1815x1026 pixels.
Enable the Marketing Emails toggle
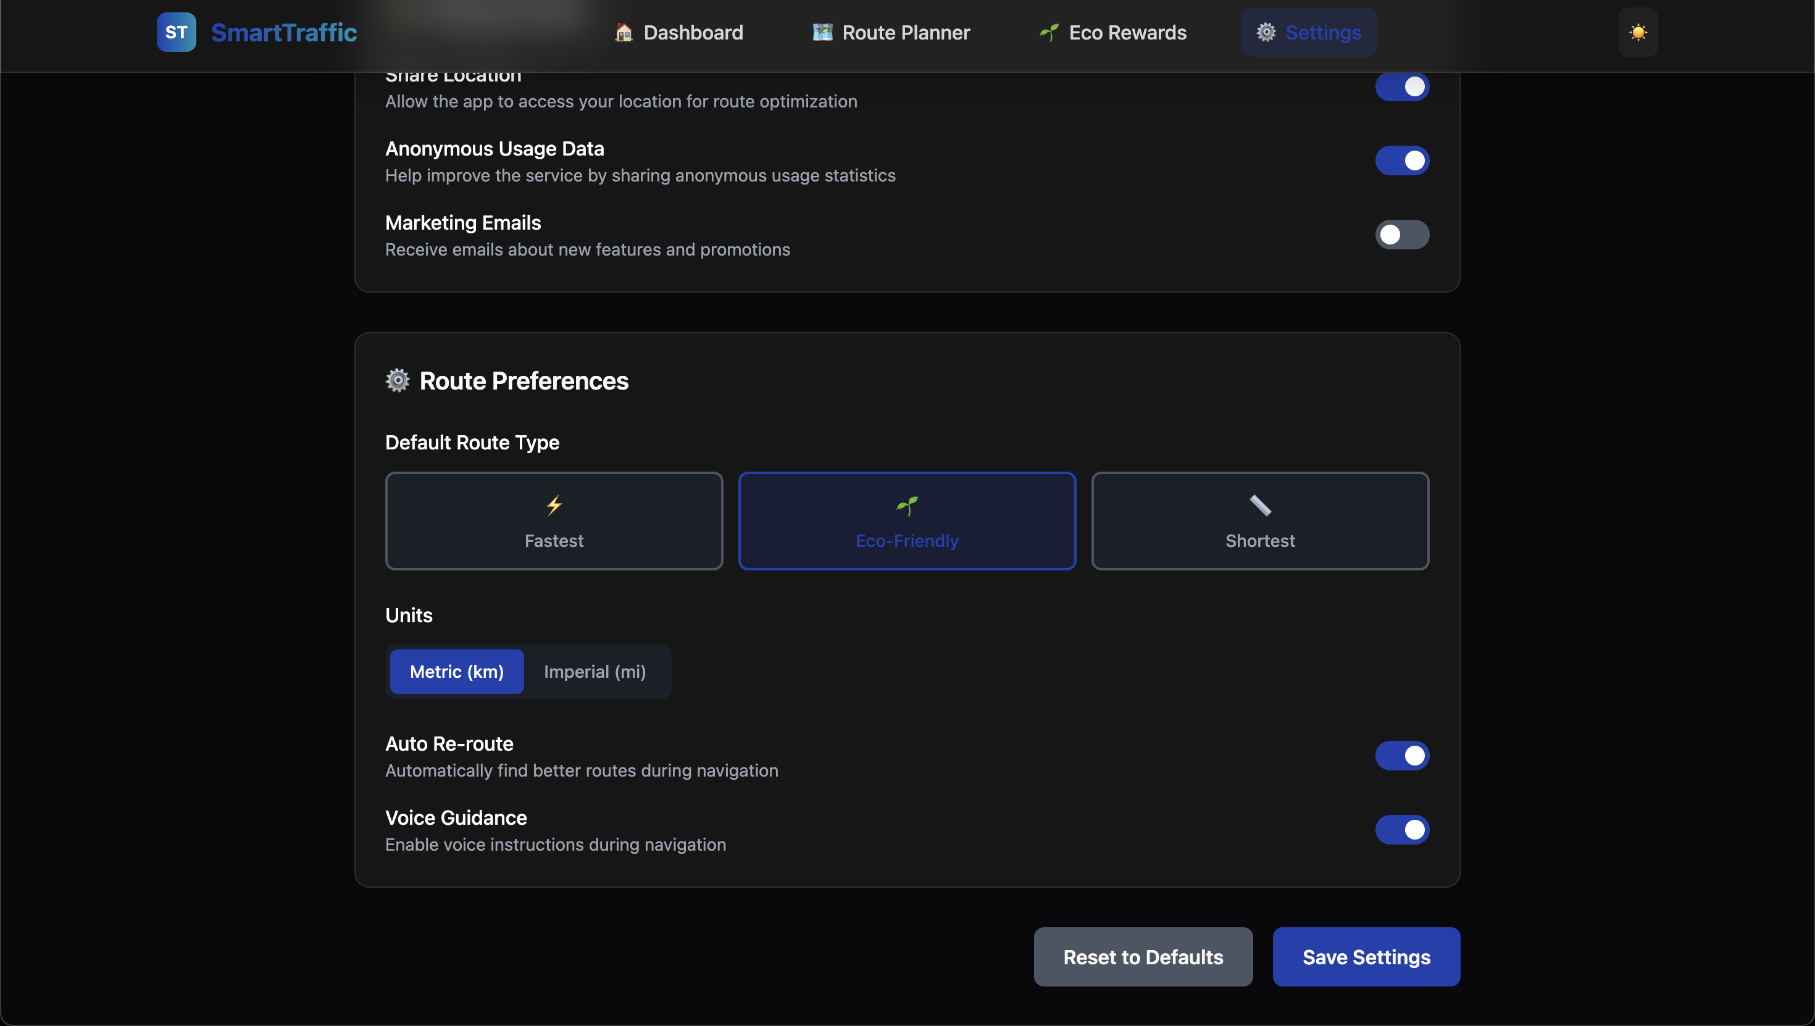[x=1401, y=235]
